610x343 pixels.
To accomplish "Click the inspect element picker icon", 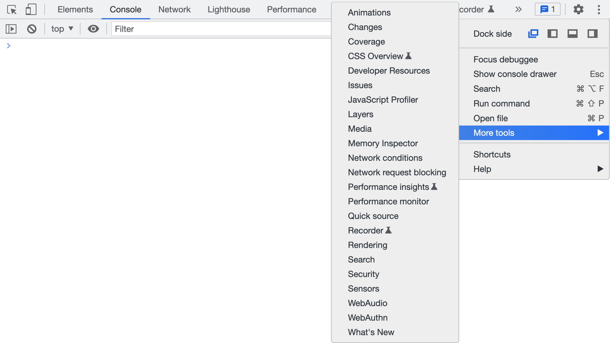I will point(12,10).
